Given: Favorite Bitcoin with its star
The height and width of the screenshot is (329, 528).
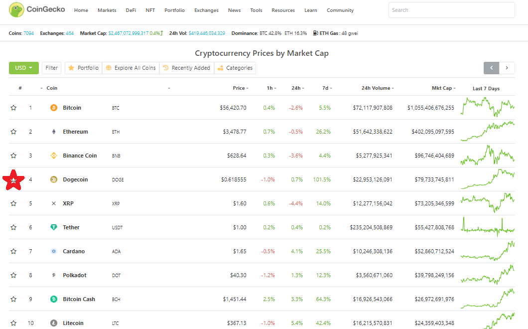Looking at the screenshot, I should click(x=13, y=108).
